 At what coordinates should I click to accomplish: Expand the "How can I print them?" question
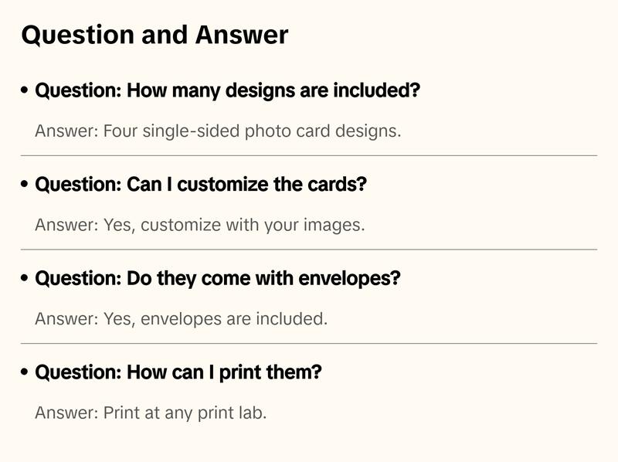(178, 372)
